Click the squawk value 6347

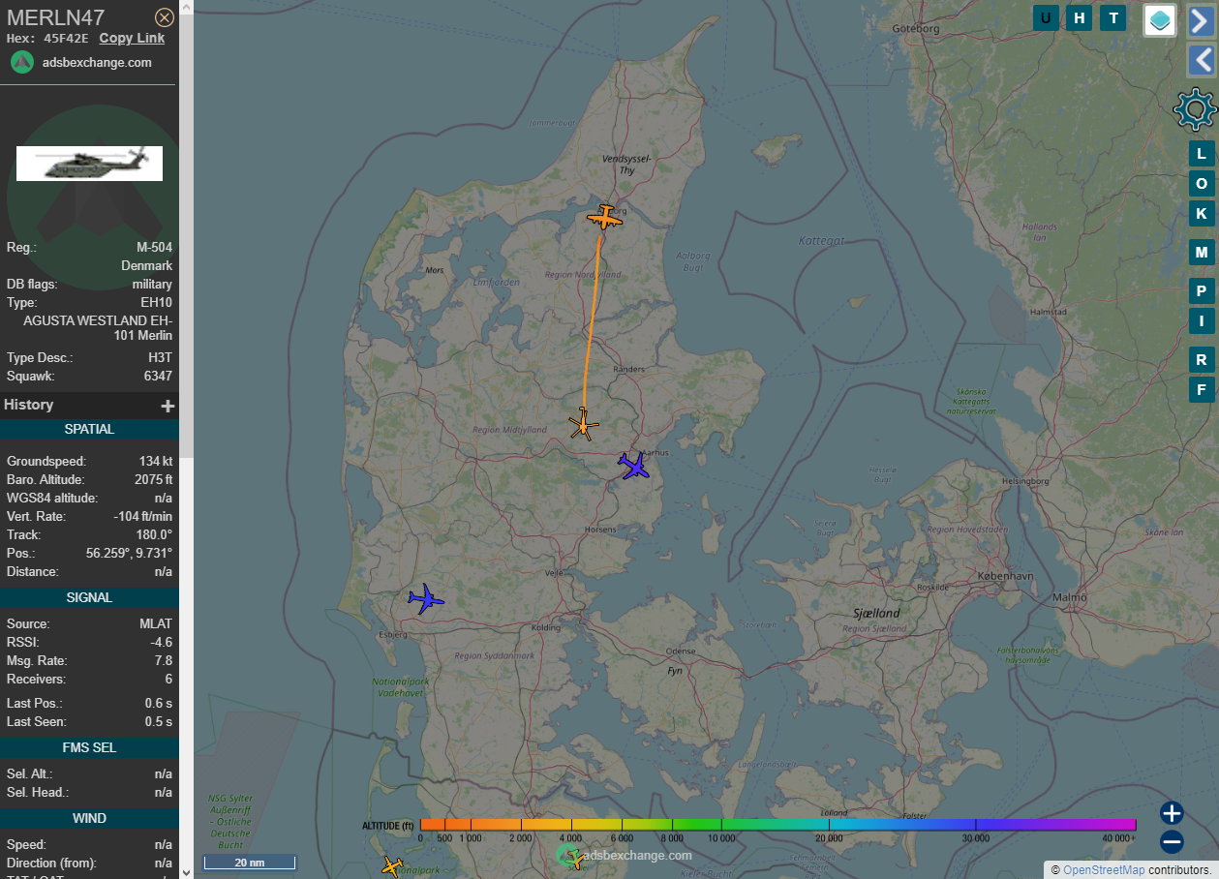(x=158, y=377)
